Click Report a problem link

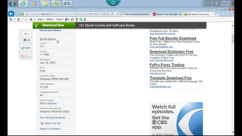[50, 129]
